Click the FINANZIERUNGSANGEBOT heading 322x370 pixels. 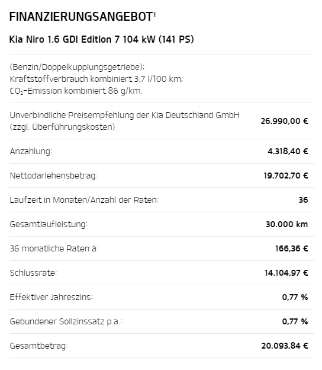[x=81, y=17]
